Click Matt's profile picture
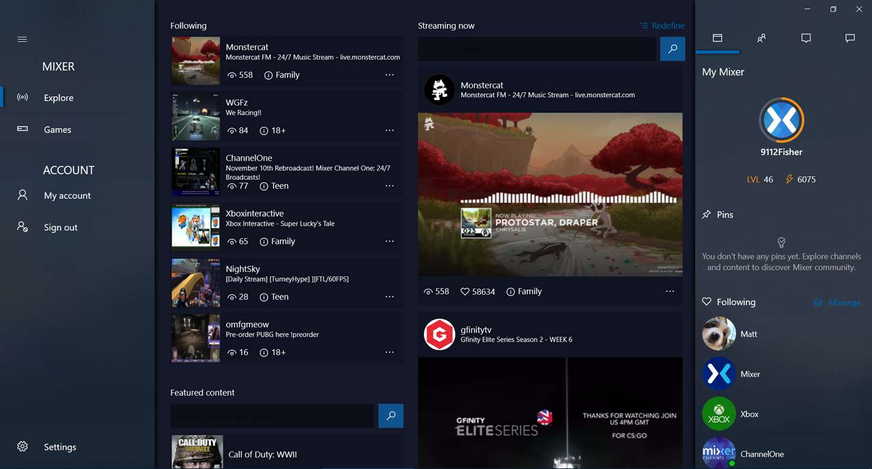Screen dimensions: 872x469 [719, 334]
